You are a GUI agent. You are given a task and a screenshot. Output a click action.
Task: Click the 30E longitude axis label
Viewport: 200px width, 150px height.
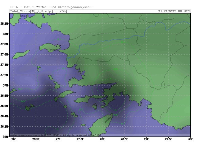pyautogui.click(x=190, y=139)
